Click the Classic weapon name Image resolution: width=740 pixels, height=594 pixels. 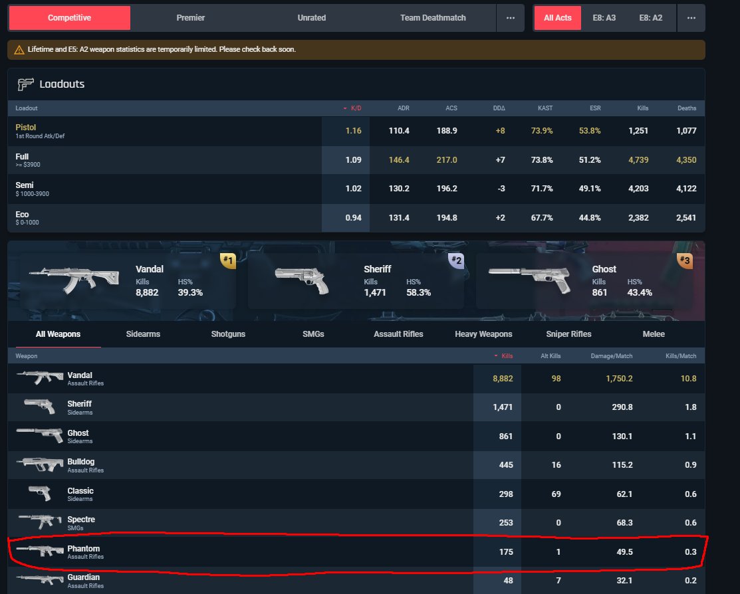(80, 490)
